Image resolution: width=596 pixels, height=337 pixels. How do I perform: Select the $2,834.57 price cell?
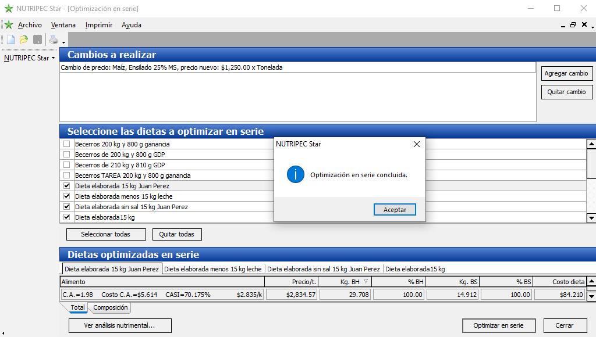click(x=292, y=295)
